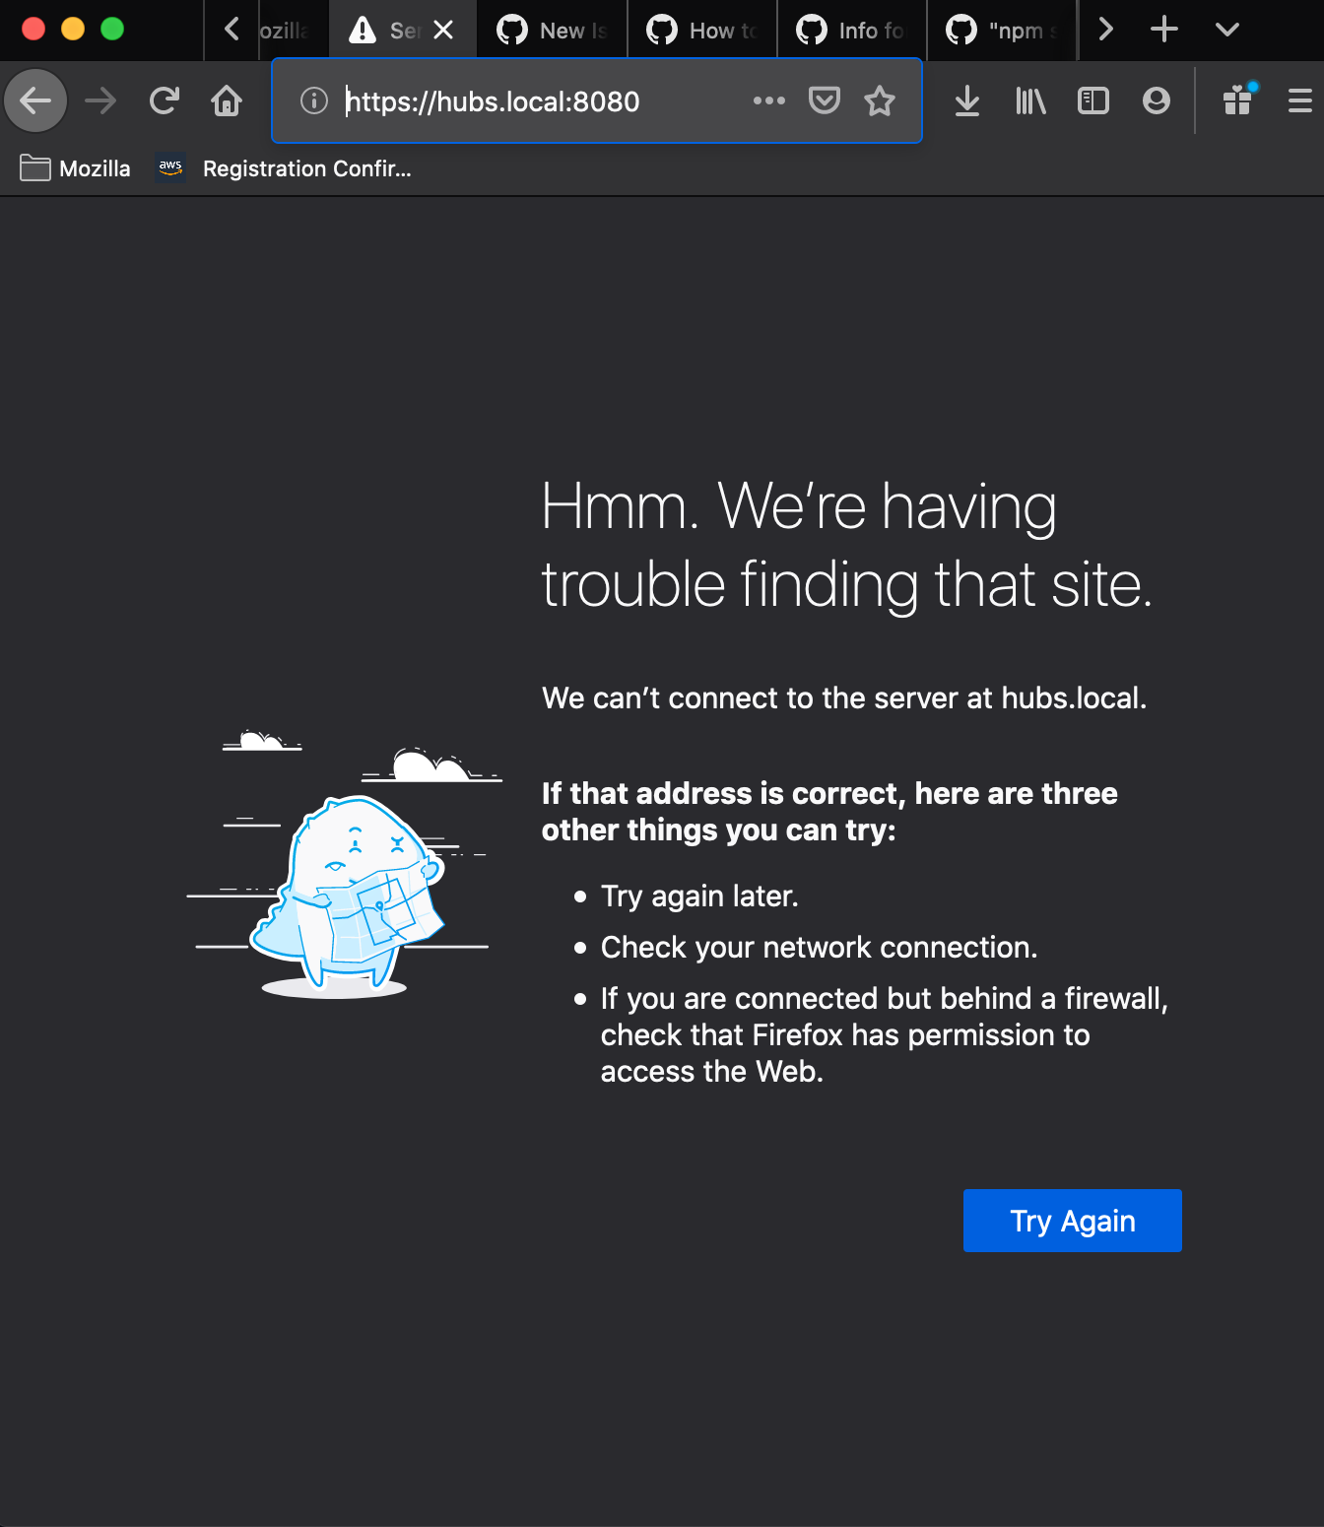Save page to Pocket
The width and height of the screenshot is (1324, 1527).
point(825,100)
